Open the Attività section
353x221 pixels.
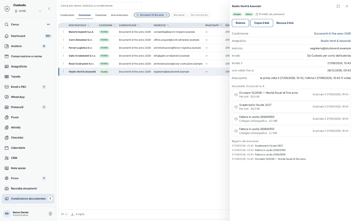click(x=28, y=128)
